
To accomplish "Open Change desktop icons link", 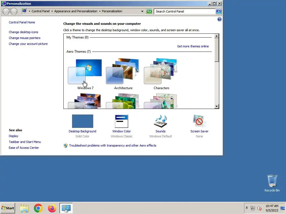I will tap(23, 32).
